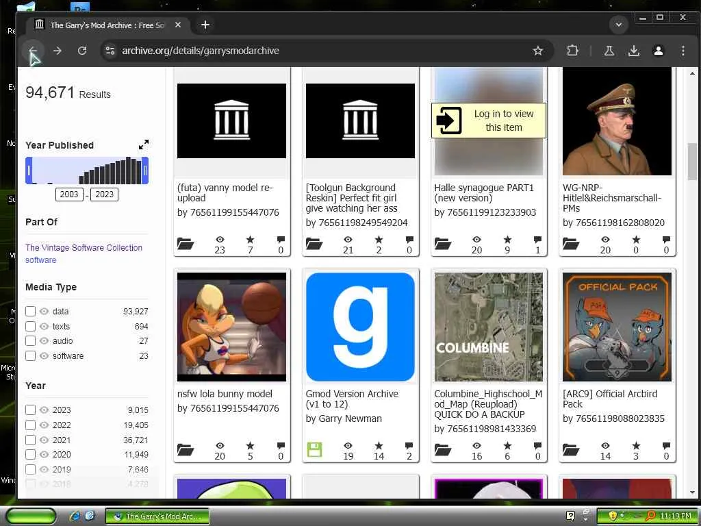This screenshot has width=701, height=526.
Task: Toggle eye icon next to data
Action: click(x=44, y=312)
